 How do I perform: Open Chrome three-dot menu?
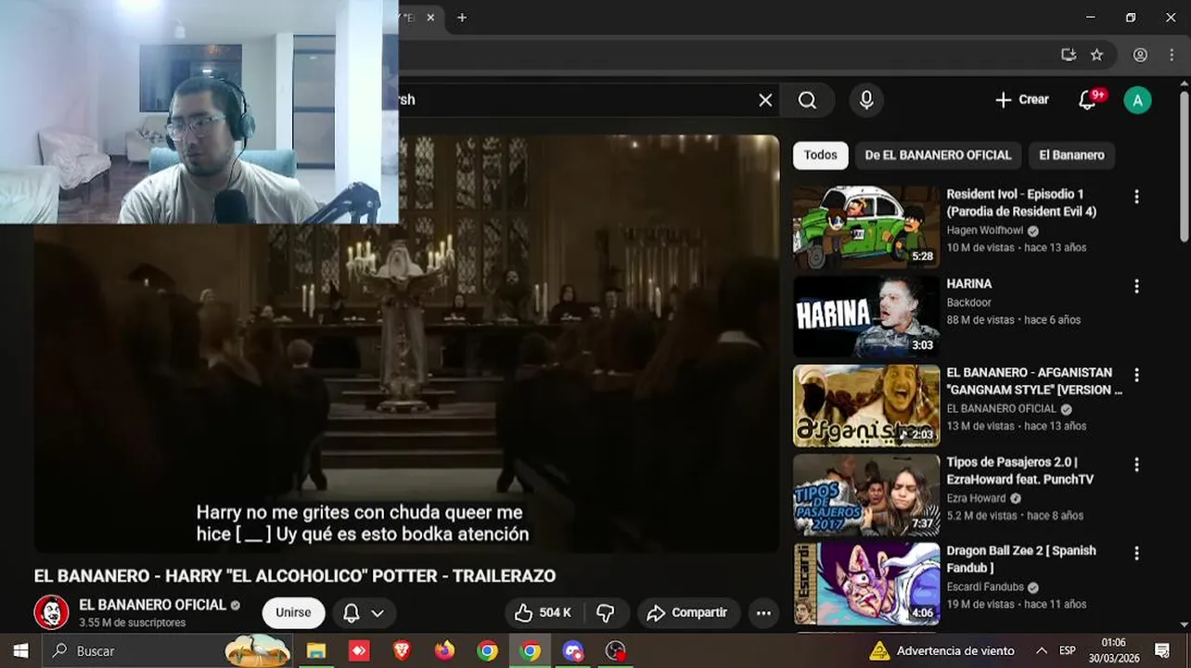1172,55
